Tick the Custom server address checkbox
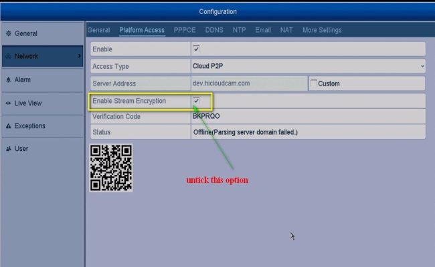This screenshot has height=267, width=435. [314, 83]
